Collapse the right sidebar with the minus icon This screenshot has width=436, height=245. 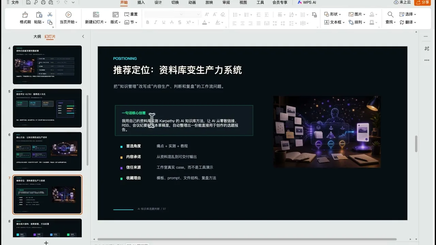pos(426,36)
